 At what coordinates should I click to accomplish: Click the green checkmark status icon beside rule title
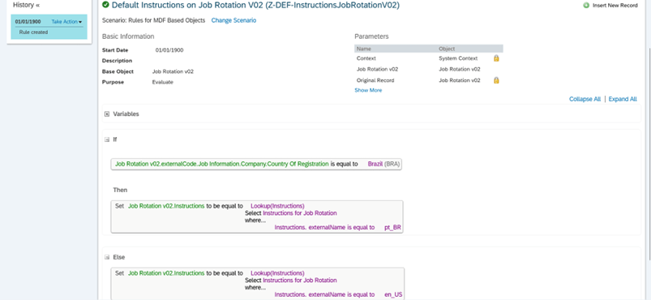(106, 5)
